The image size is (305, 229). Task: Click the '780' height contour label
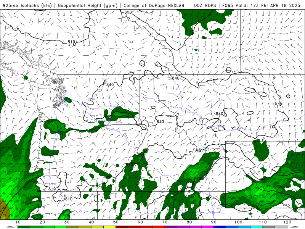(200, 178)
